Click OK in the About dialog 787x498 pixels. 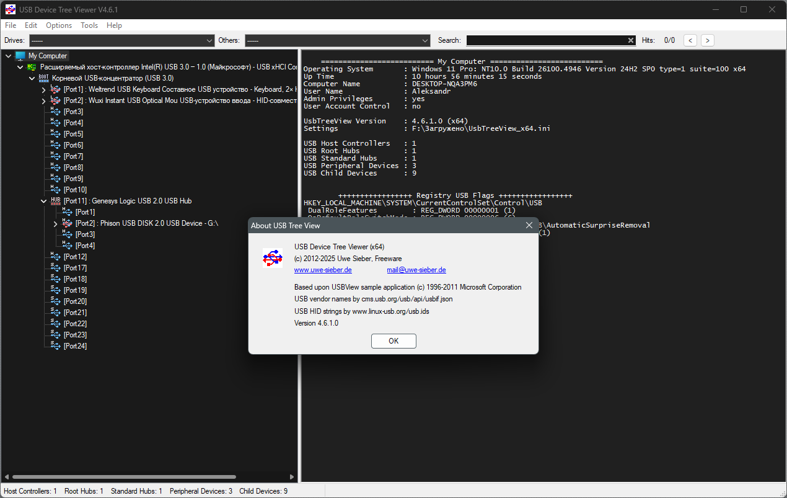(394, 340)
